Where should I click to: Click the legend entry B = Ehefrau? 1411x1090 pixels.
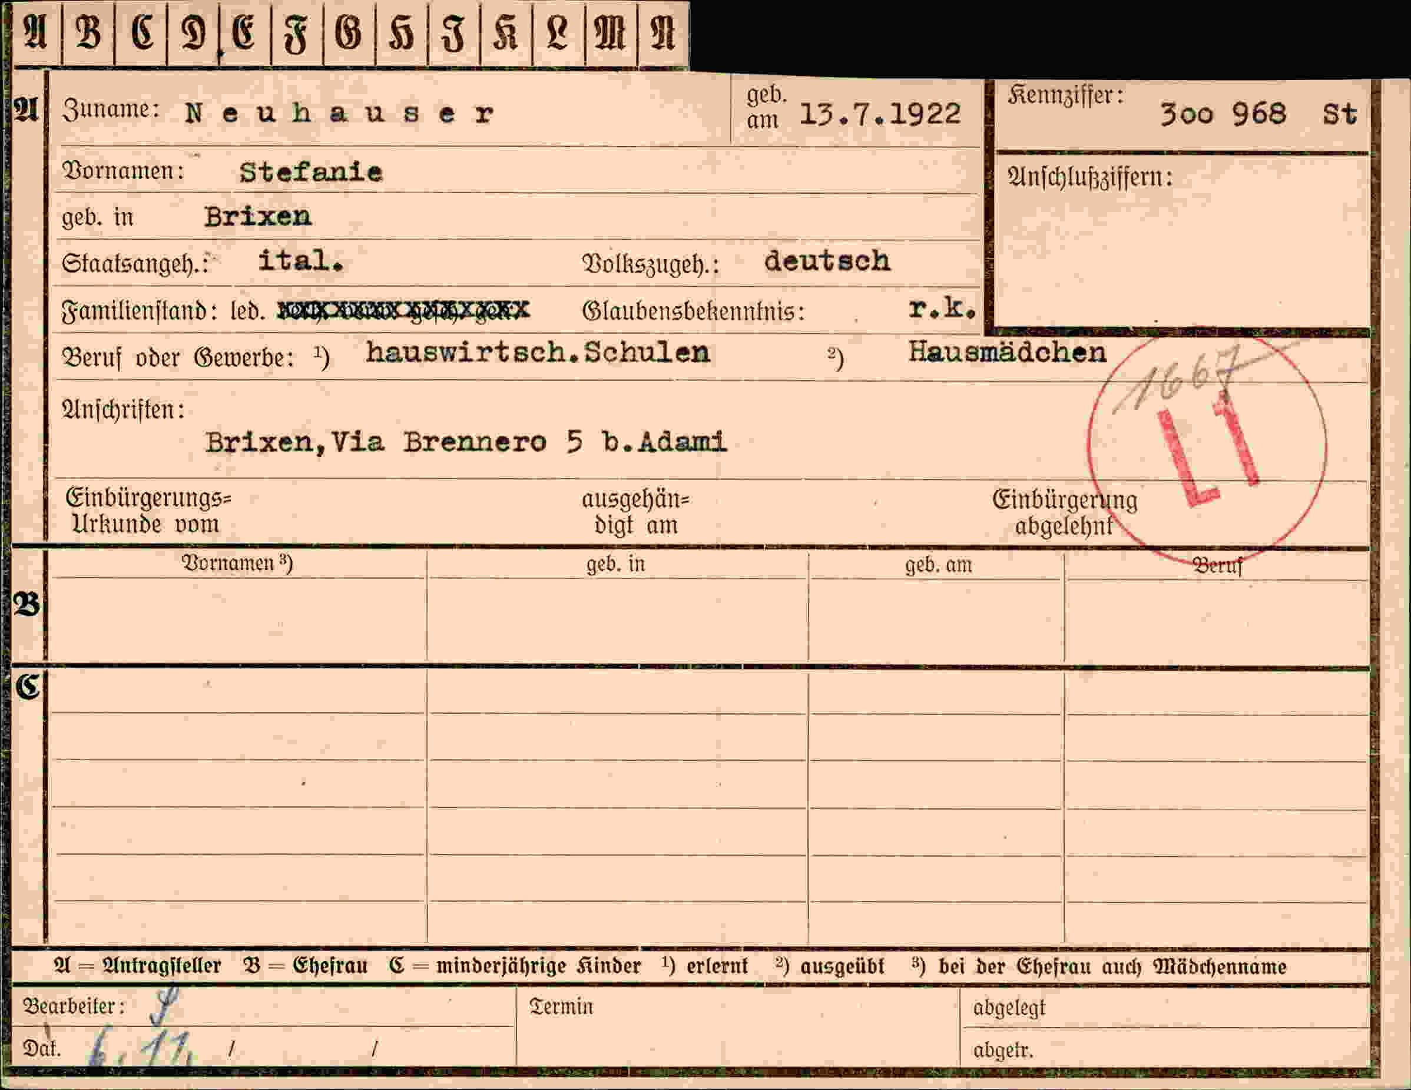[306, 966]
